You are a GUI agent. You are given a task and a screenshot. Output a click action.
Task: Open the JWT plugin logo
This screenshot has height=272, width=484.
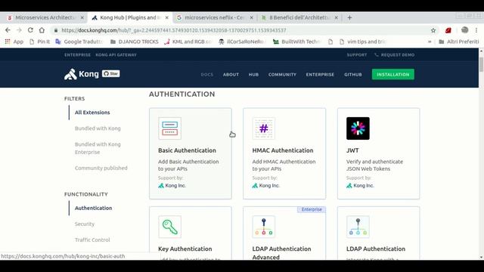pyautogui.click(x=358, y=128)
